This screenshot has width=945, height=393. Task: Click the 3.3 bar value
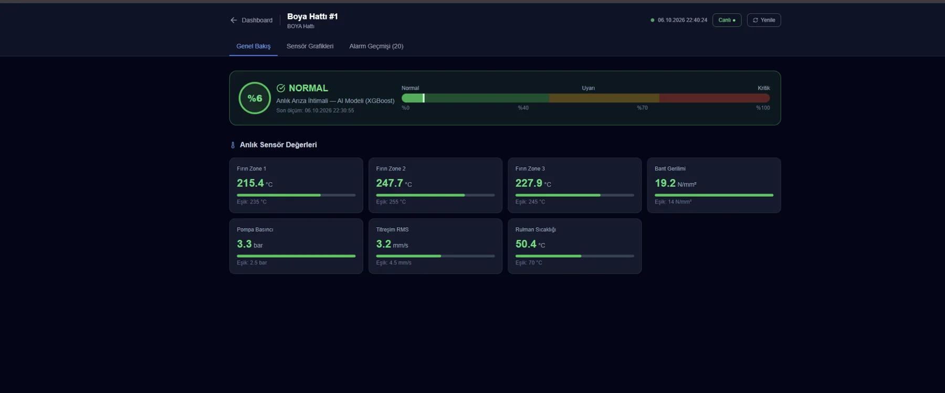pos(250,244)
